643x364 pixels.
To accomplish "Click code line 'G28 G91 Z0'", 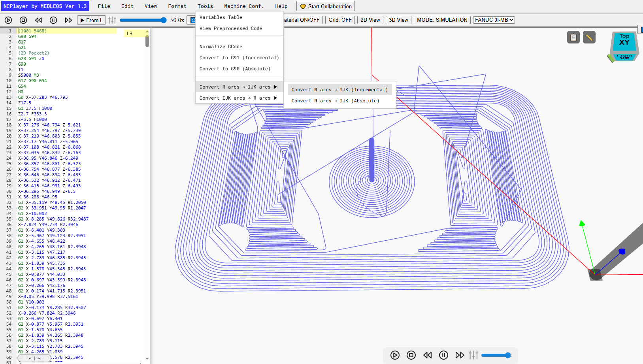I will [x=31, y=58].
